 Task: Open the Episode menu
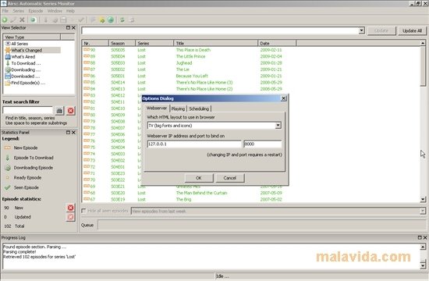[x=36, y=11]
